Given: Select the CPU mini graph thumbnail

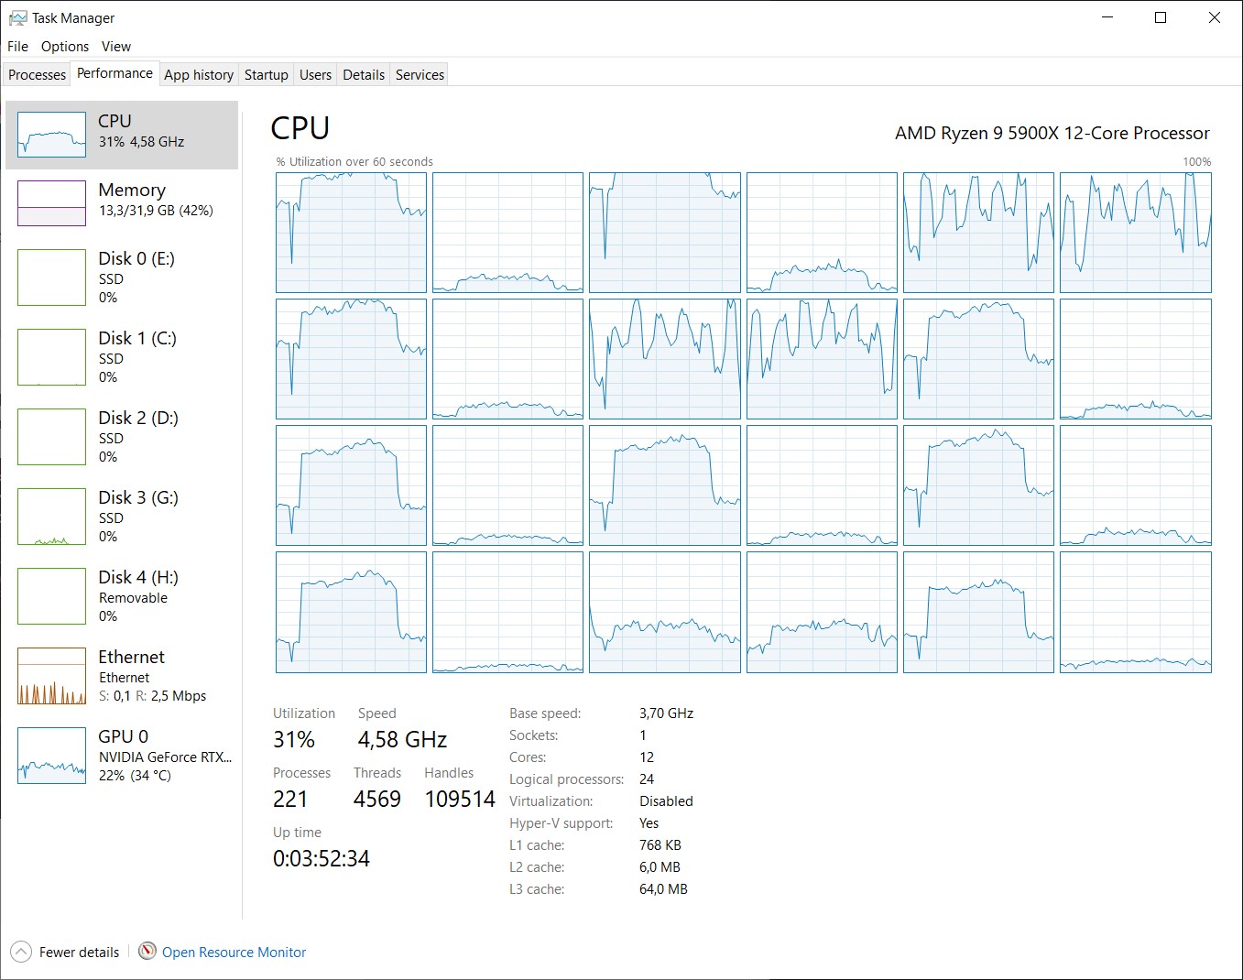Looking at the screenshot, I should [51, 135].
